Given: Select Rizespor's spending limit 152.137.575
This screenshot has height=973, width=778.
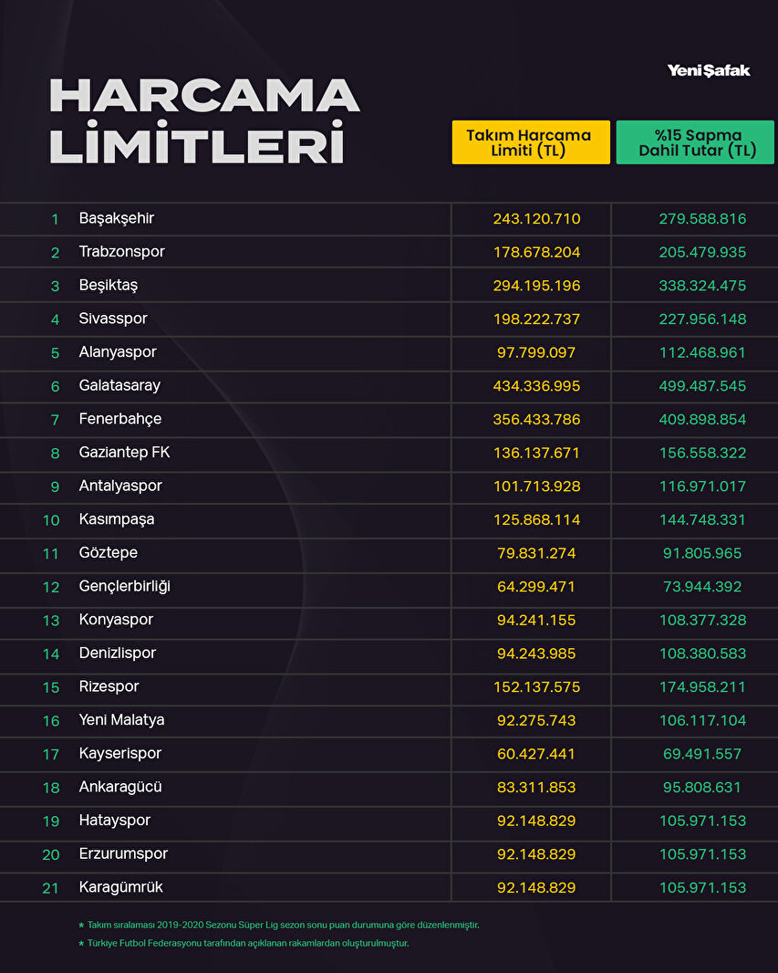Looking at the screenshot, I should click(x=536, y=687).
